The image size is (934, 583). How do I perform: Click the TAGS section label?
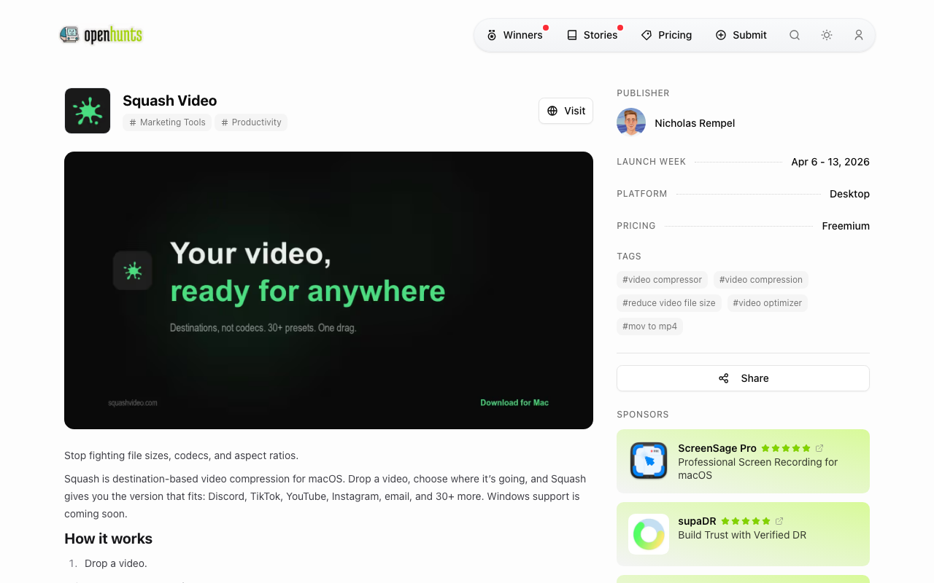click(629, 257)
